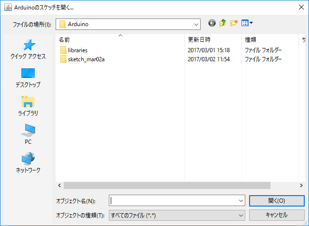Click the horizontal scrollbar right arrow

[301, 186]
